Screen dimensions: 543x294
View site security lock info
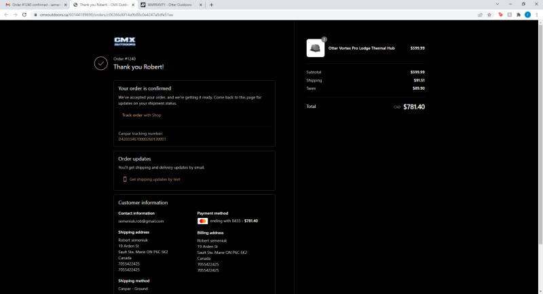(x=35, y=15)
